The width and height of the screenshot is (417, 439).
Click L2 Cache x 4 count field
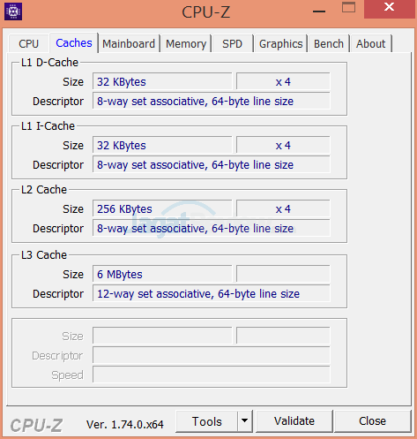point(283,208)
